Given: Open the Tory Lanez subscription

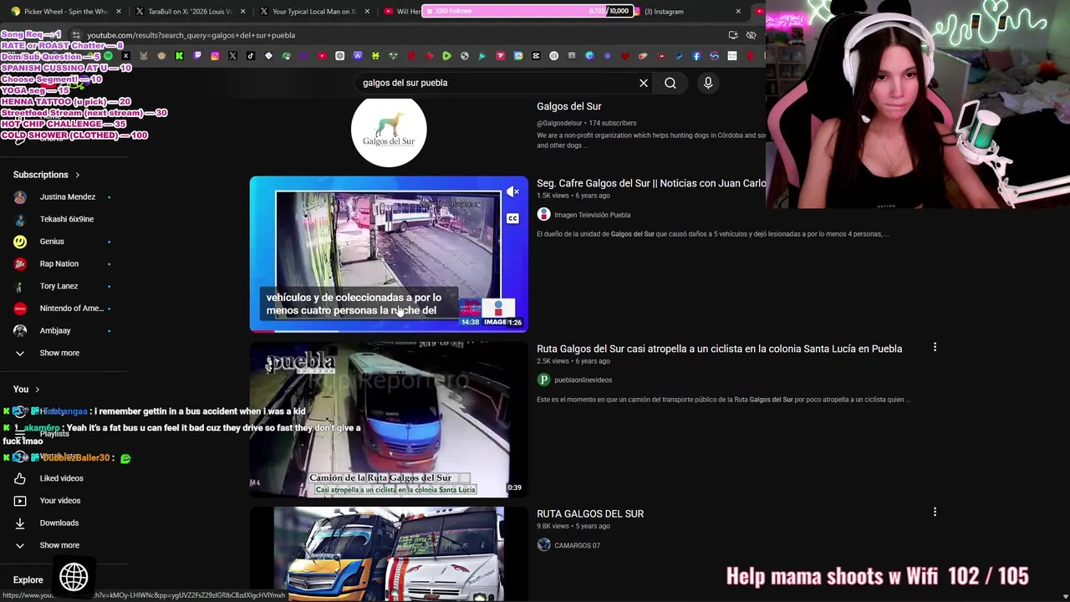Looking at the screenshot, I should point(59,286).
